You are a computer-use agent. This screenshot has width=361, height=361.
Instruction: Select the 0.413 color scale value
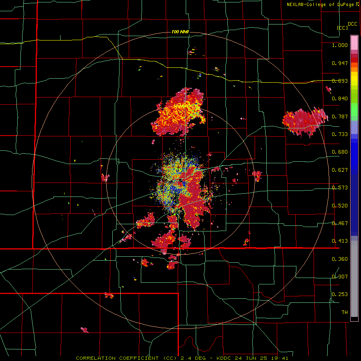(x=340, y=241)
